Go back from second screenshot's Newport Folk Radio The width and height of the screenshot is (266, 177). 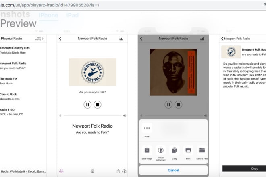pyautogui.click(x=60, y=39)
